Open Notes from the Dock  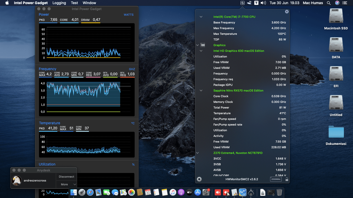click(x=165, y=192)
